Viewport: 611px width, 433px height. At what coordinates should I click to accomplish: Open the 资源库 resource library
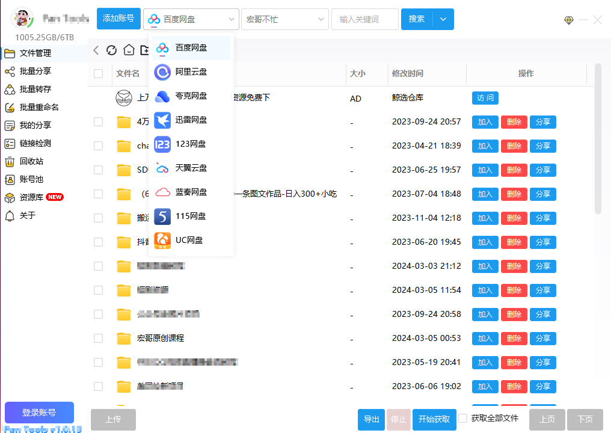coord(30,197)
